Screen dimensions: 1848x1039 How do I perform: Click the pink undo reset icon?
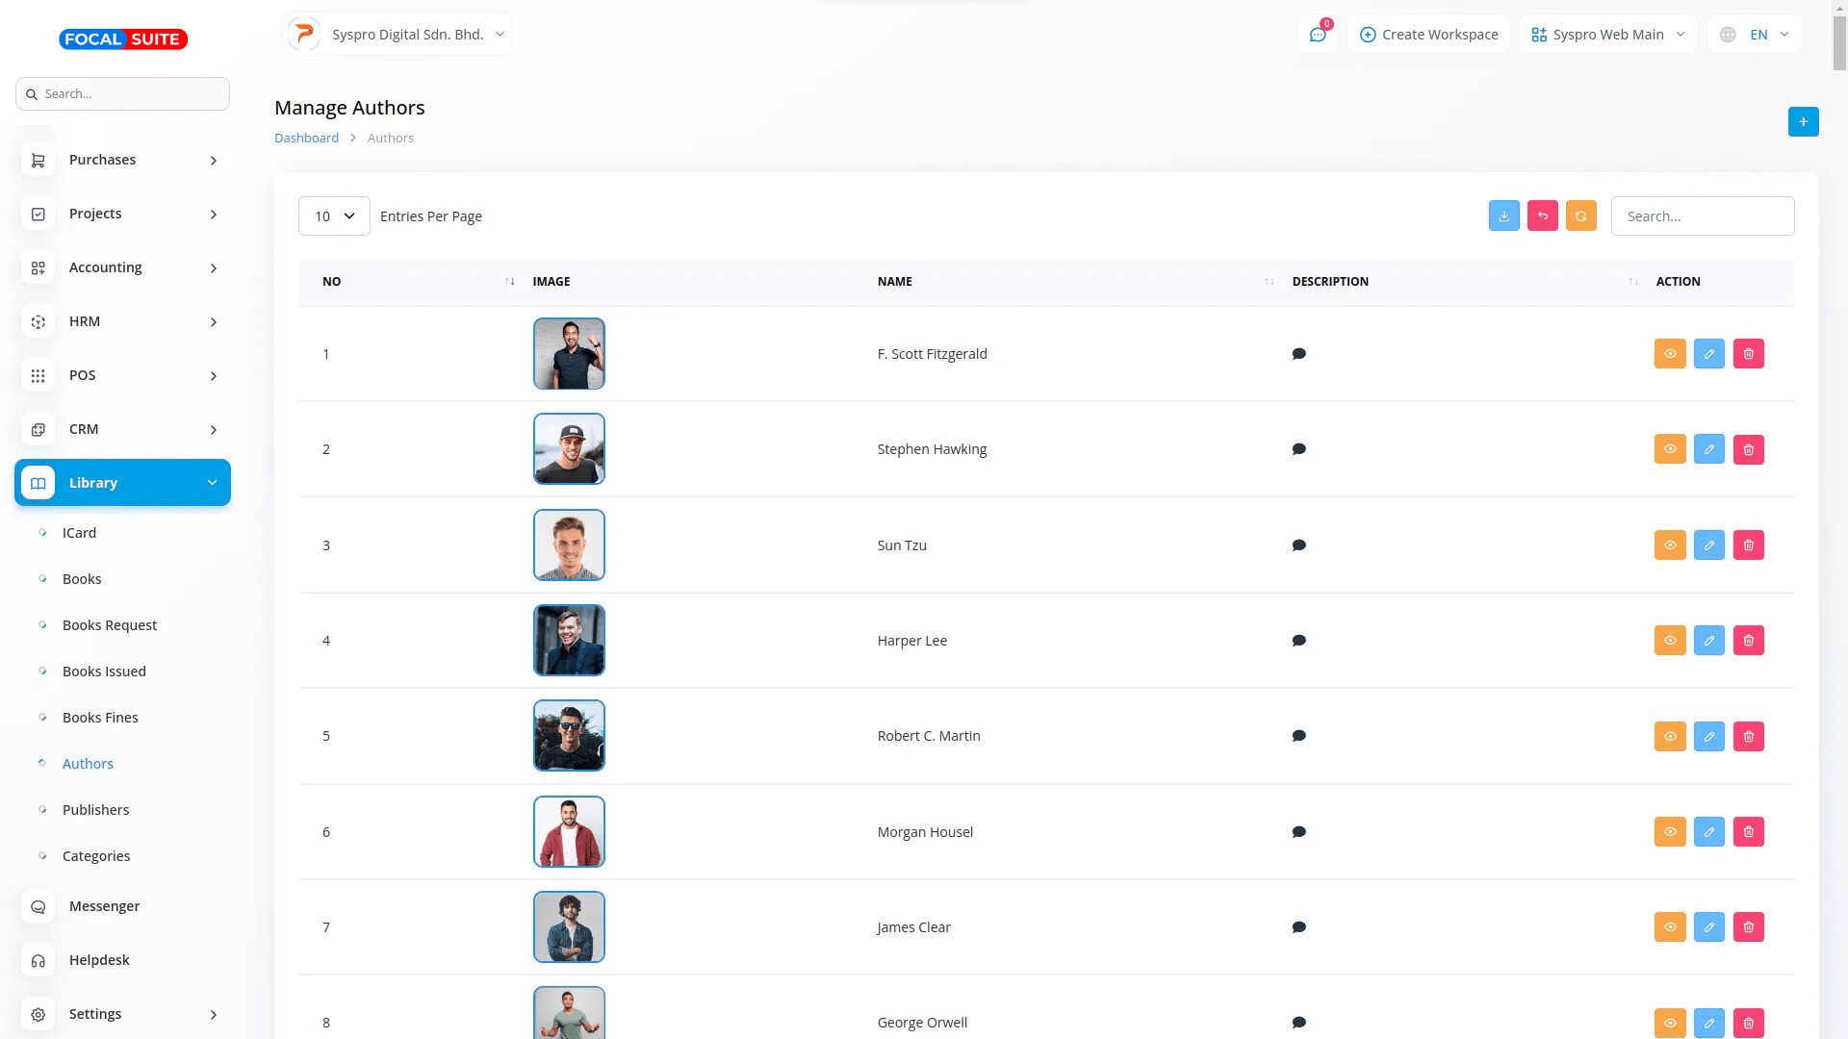[x=1542, y=215]
